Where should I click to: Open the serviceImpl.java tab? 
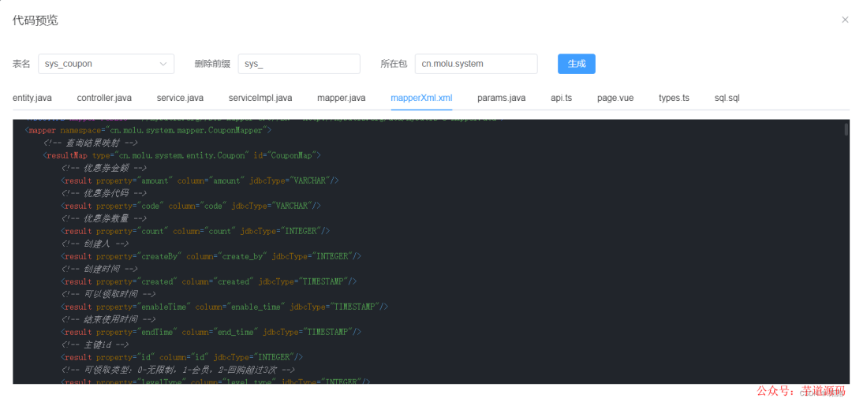[x=260, y=98]
